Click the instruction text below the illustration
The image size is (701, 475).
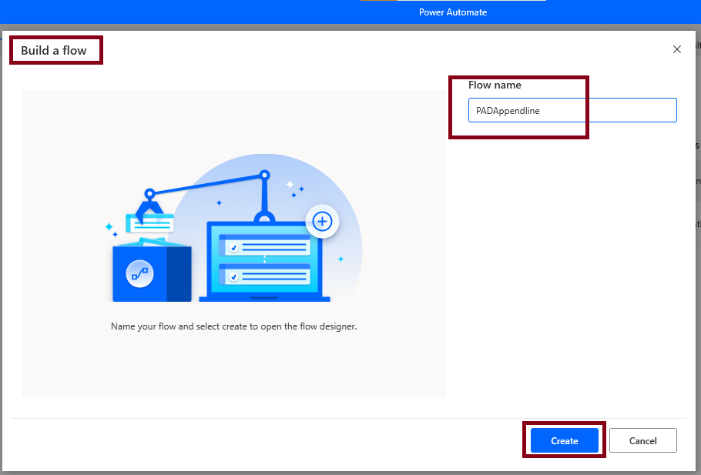click(x=233, y=326)
